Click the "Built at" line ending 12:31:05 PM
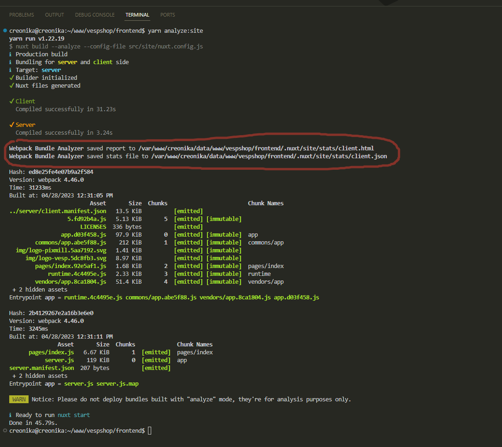This screenshot has height=447, width=502. tap(61, 196)
